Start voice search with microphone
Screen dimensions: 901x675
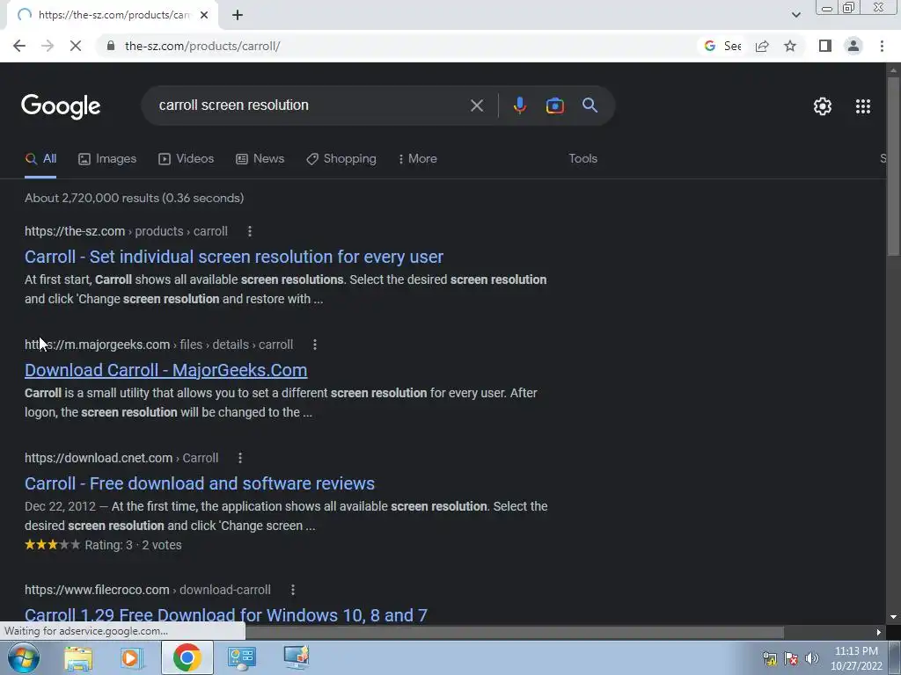click(519, 105)
